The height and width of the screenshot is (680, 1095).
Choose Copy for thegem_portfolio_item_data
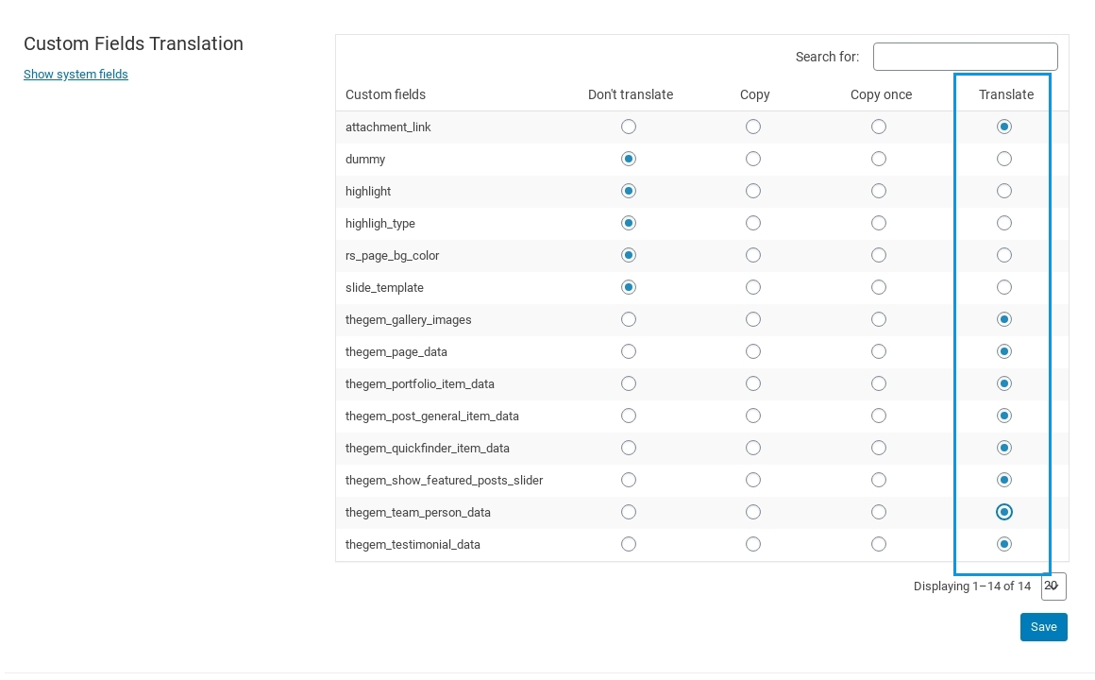tap(753, 383)
